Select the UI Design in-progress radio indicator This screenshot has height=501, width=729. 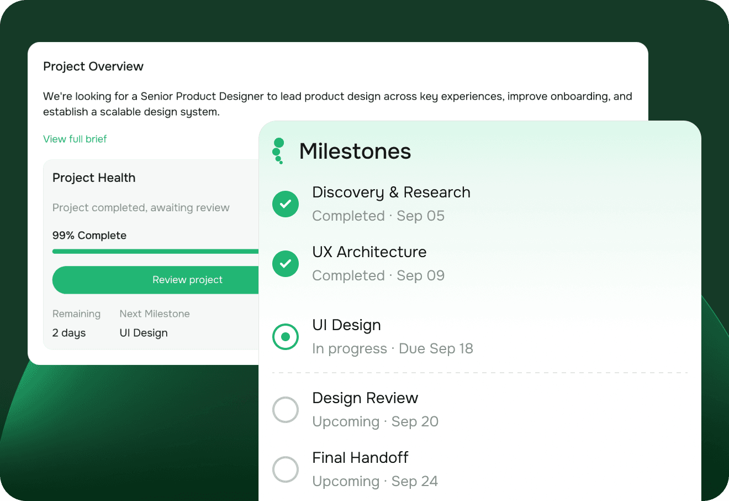point(286,337)
